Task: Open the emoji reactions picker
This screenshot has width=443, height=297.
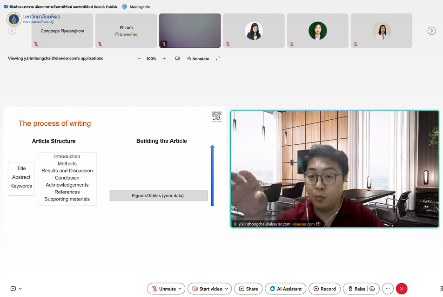Action: pyautogui.click(x=372, y=289)
